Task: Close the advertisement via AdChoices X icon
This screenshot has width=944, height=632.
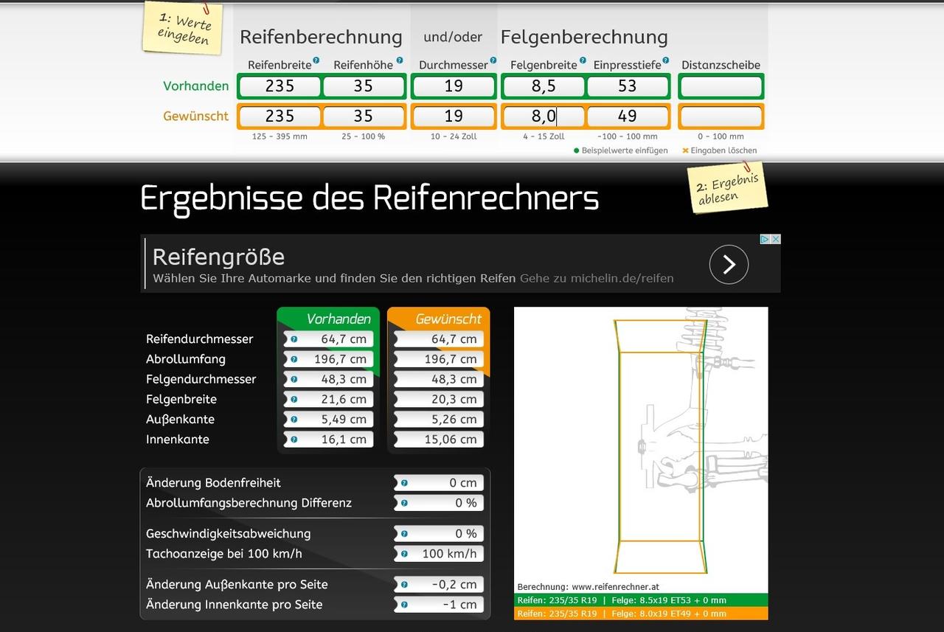Action: pos(775,239)
